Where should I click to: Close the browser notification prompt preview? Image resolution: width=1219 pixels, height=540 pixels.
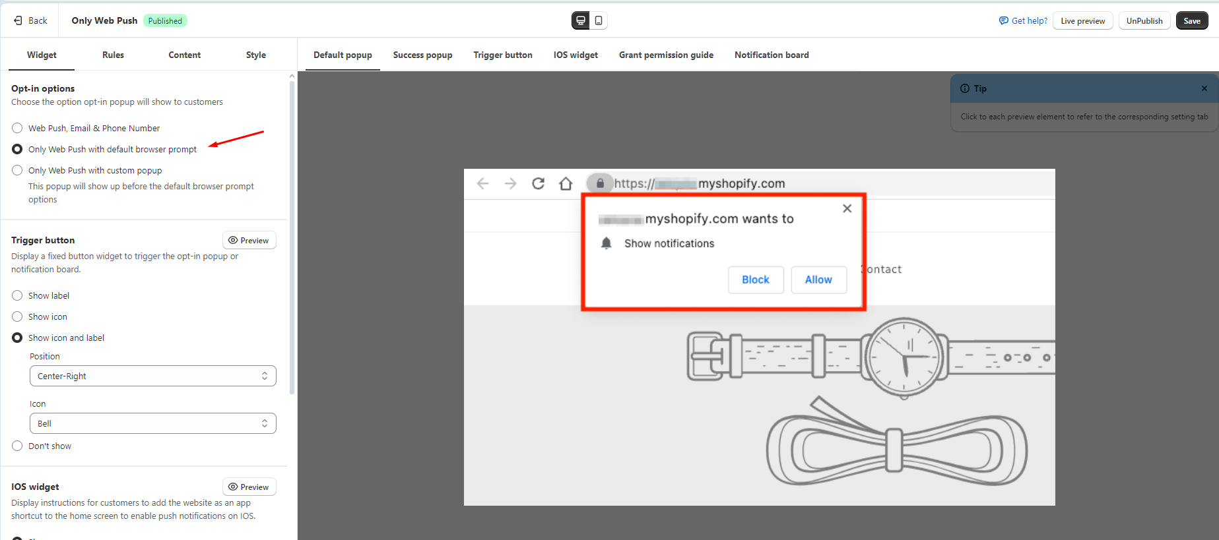847,208
